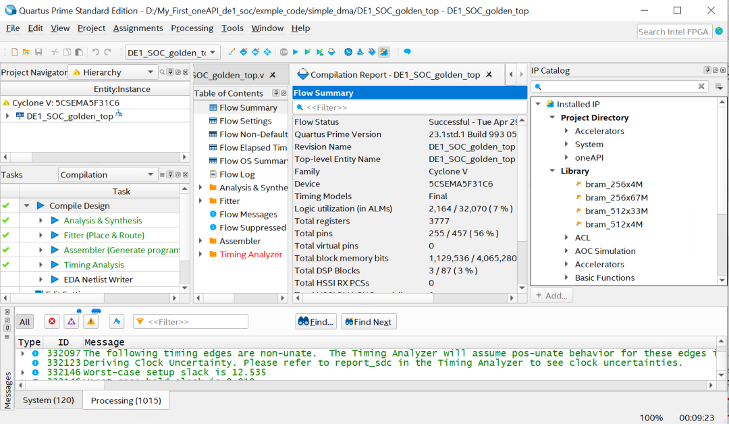The image size is (729, 424).
Task: Switch to the System (120) messages tab
Action: coord(49,400)
